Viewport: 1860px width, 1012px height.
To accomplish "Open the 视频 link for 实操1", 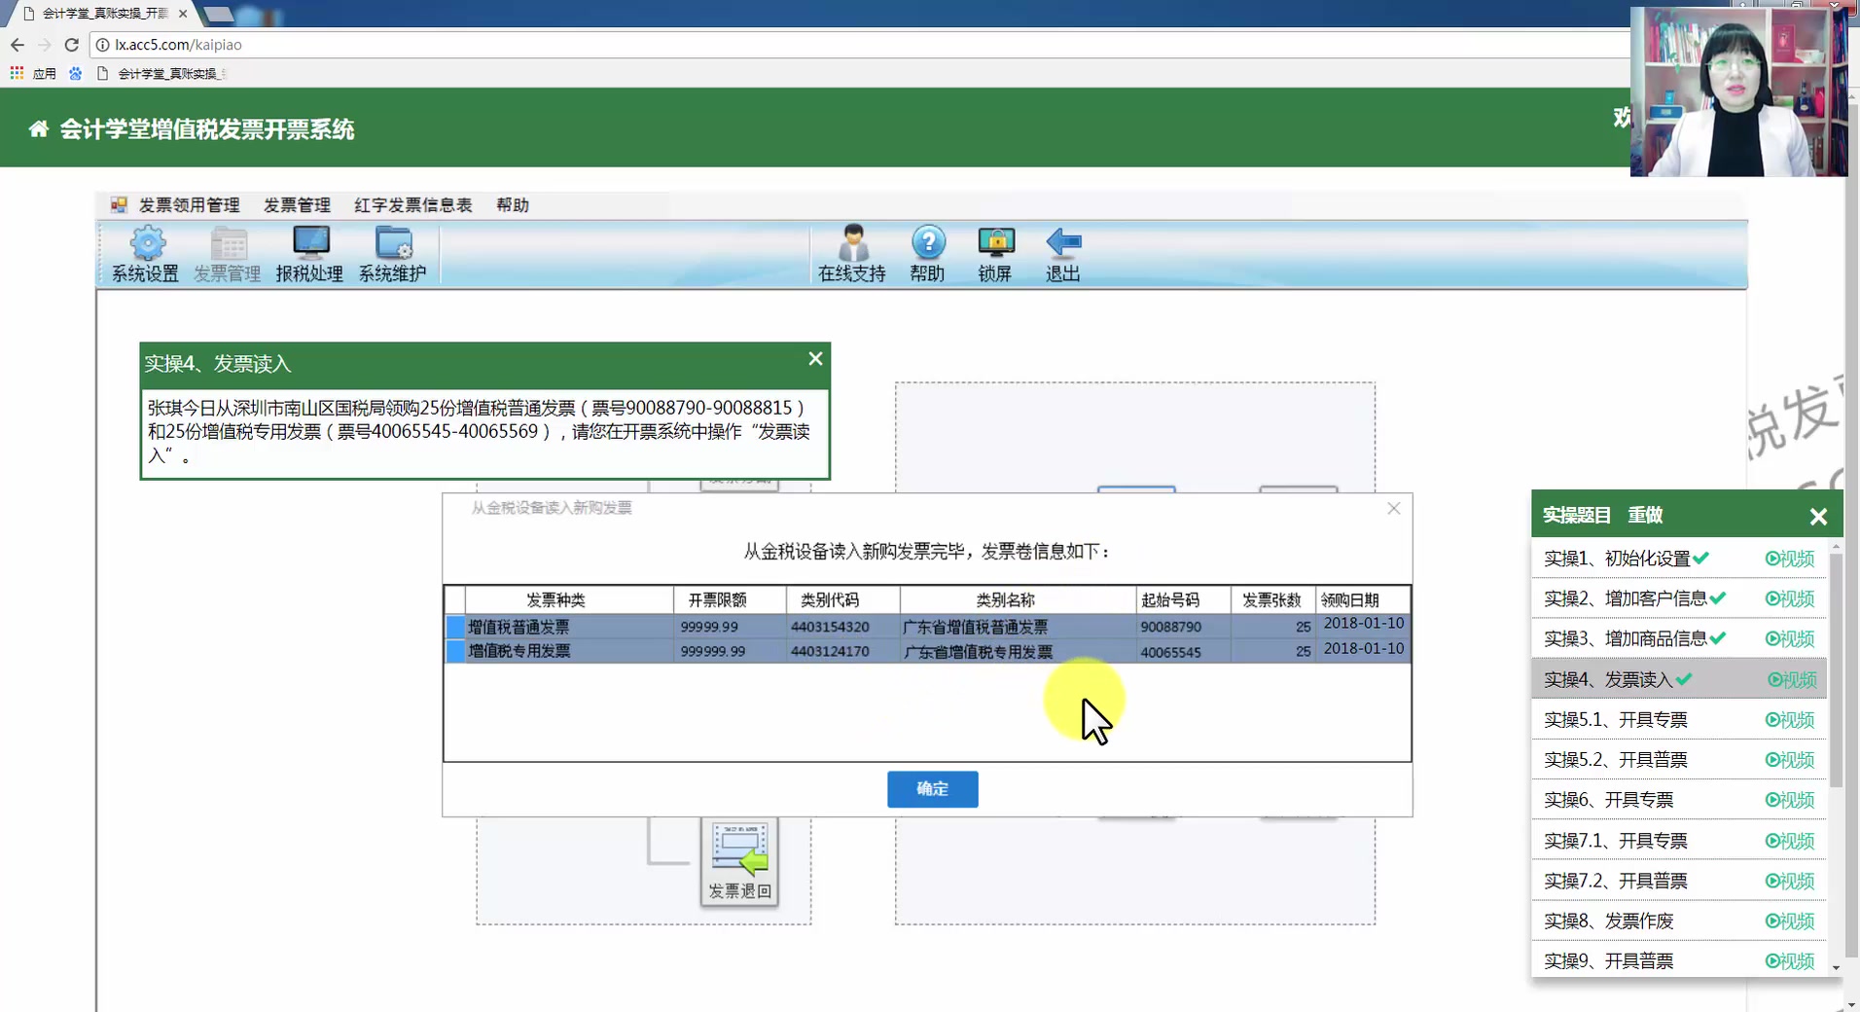I will tap(1790, 559).
